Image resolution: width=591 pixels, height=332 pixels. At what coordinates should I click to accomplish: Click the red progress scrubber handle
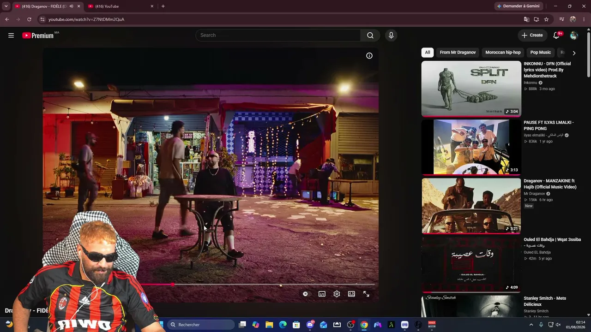click(173, 285)
